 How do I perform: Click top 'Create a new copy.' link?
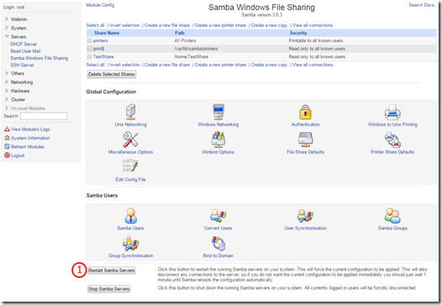pos(269,25)
